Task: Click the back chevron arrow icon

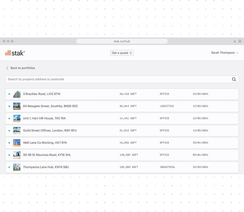Action: pos(7,68)
